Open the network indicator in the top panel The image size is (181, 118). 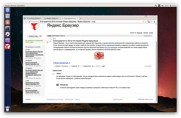pyautogui.click(x=156, y=6)
